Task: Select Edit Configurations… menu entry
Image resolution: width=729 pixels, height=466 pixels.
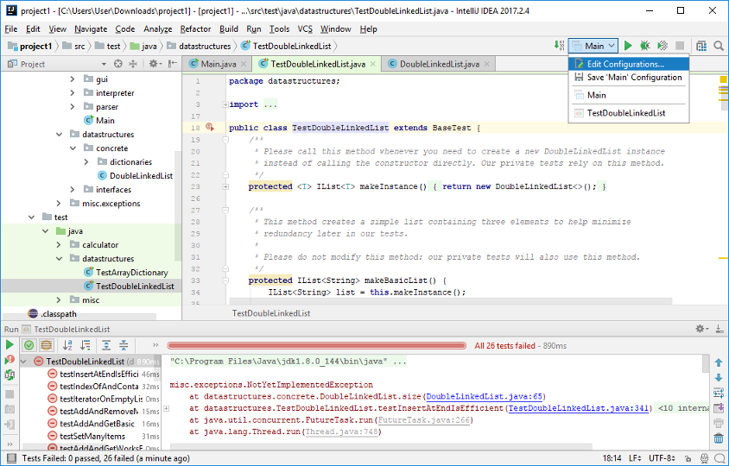Action: point(629,64)
